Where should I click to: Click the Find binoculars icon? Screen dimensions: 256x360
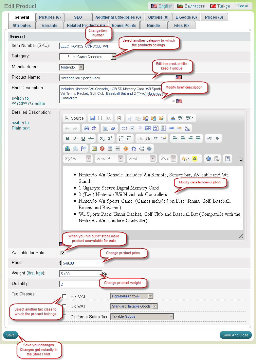[x=87, y=128]
